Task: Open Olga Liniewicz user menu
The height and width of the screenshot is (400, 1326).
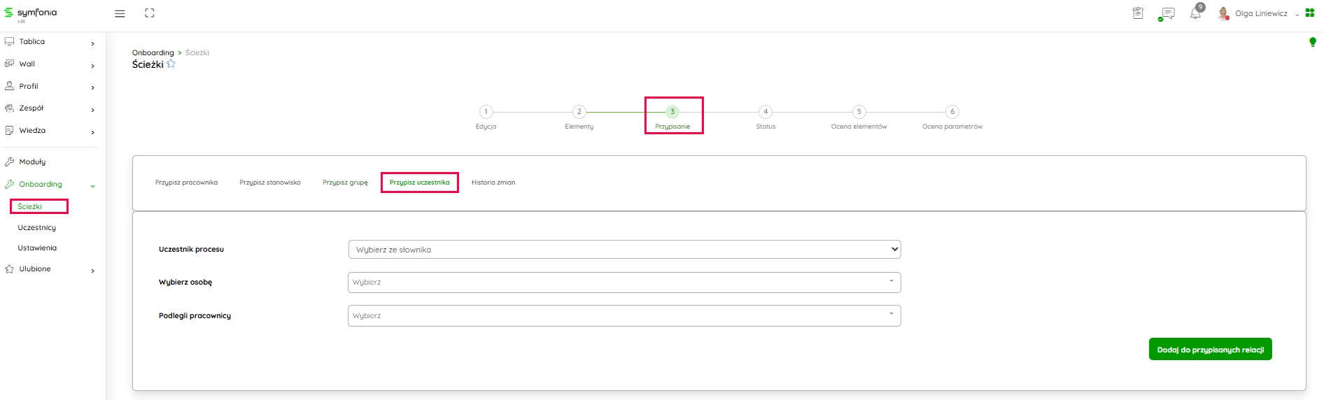Action: click(x=1260, y=13)
